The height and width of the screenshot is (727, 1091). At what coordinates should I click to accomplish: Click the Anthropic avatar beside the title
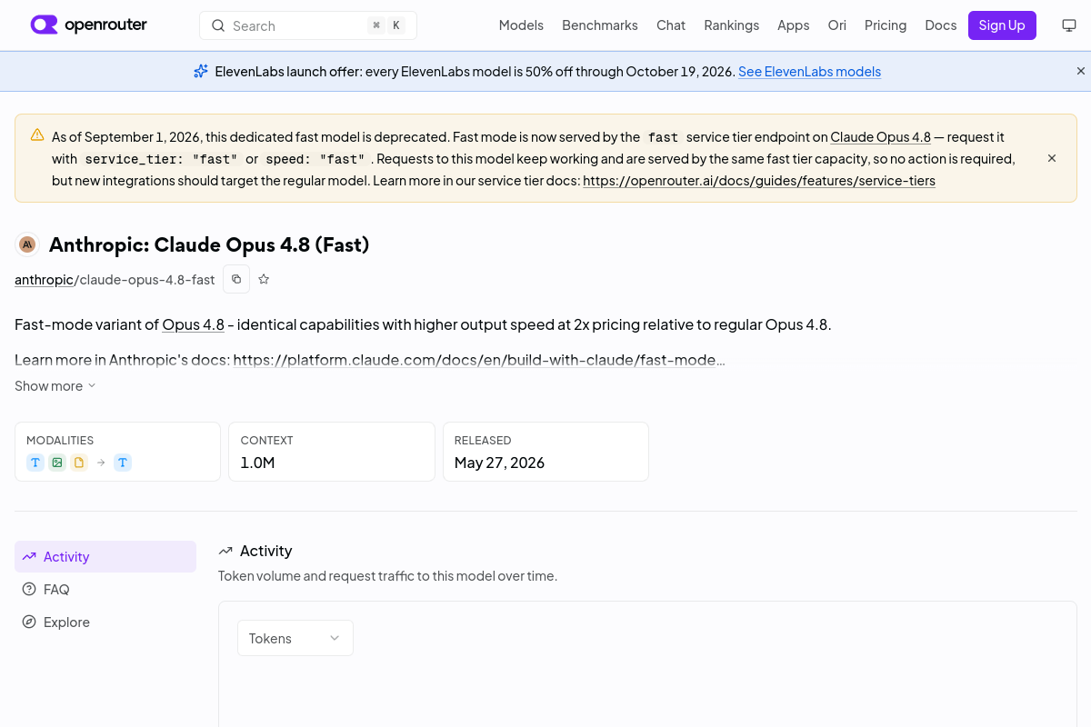(x=27, y=244)
